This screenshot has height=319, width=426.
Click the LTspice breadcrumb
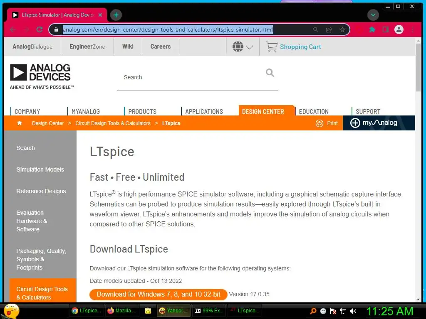171,123
